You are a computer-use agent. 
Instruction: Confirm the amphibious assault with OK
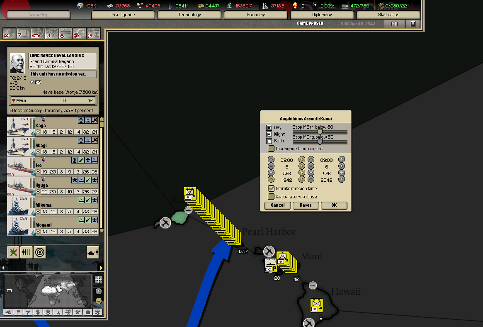point(334,205)
